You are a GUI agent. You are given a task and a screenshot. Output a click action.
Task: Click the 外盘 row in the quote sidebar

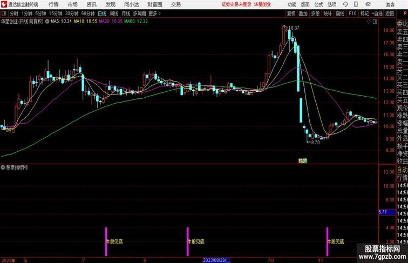[x=402, y=138]
